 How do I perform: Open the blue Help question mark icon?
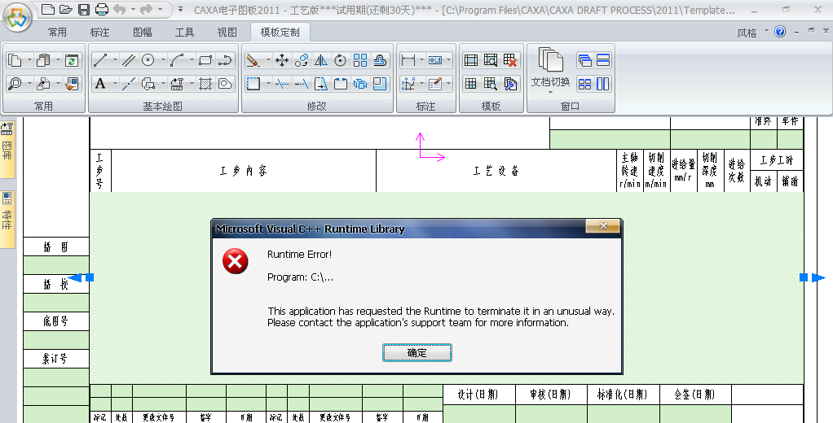(780, 32)
